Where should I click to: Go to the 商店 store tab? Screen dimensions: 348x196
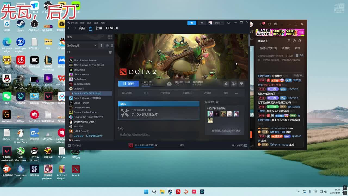point(82,28)
